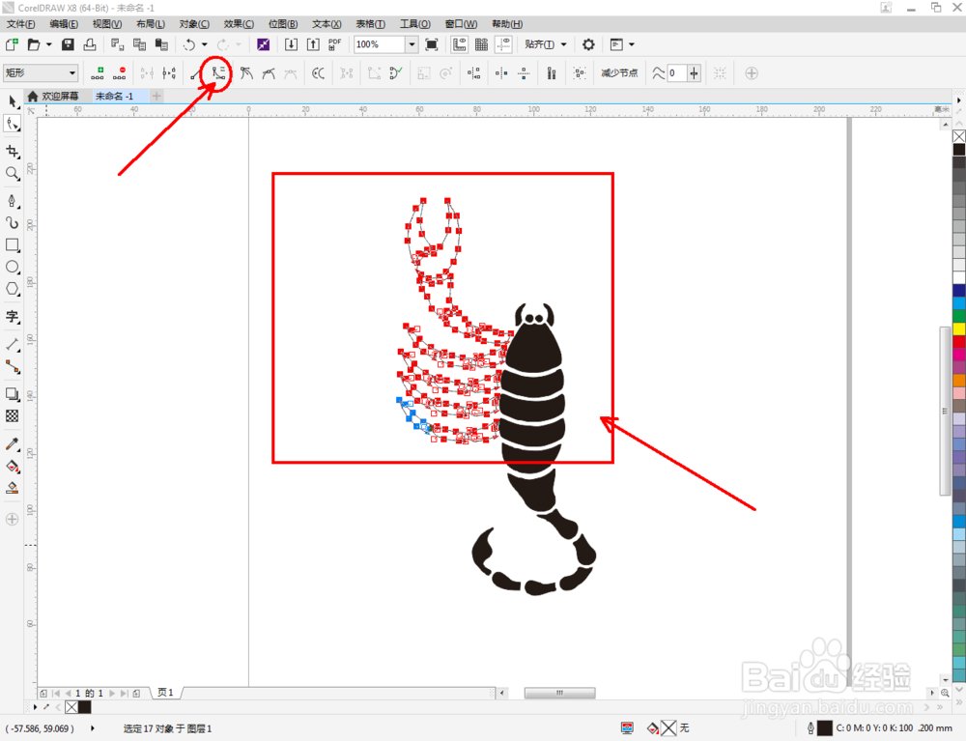
Task: Pick the yellow palette swatch
Action: (959, 328)
